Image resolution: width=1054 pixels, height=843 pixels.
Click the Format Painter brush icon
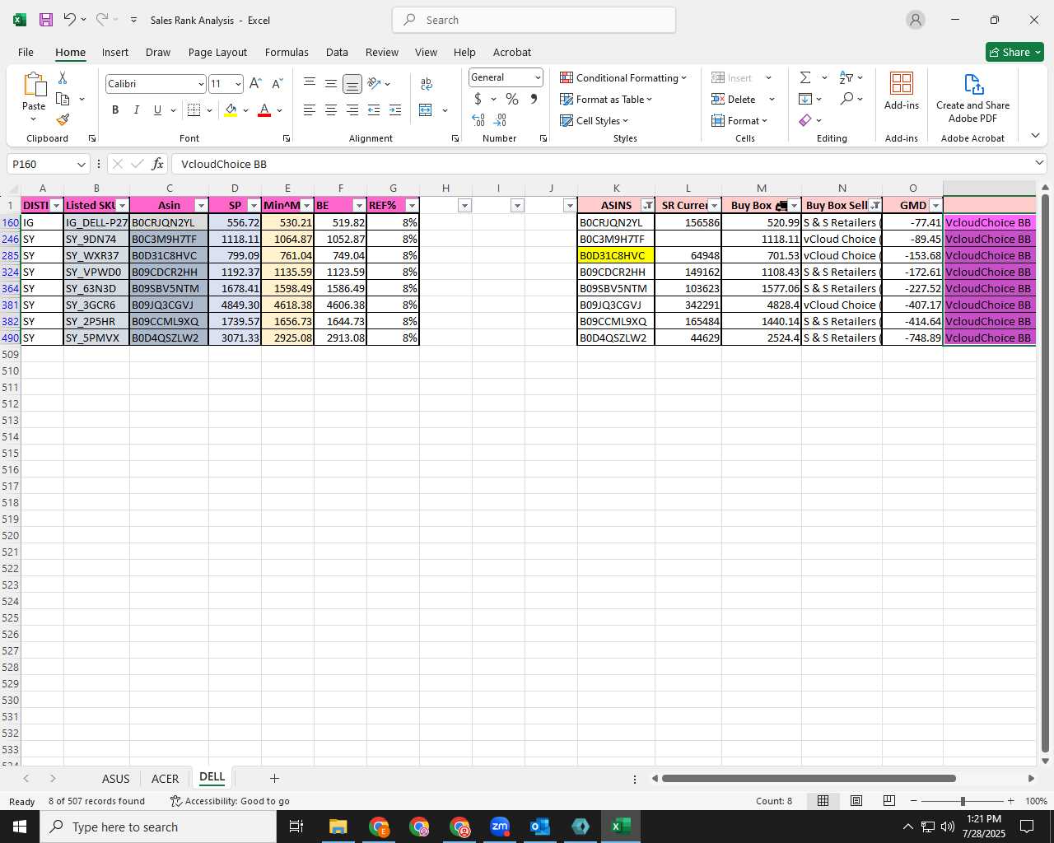(63, 120)
